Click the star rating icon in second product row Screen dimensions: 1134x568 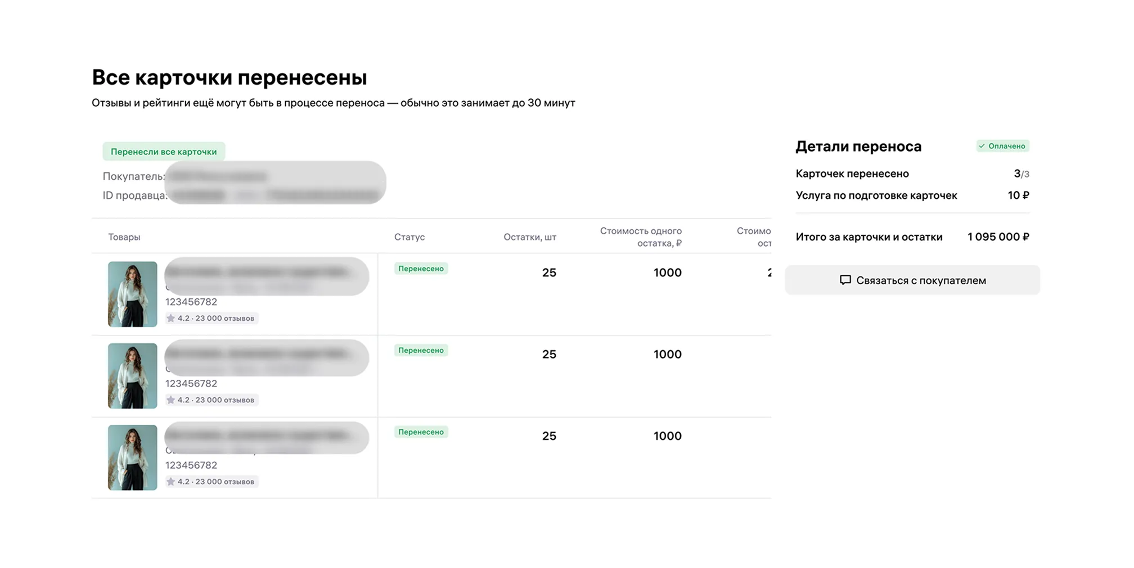[x=170, y=400]
